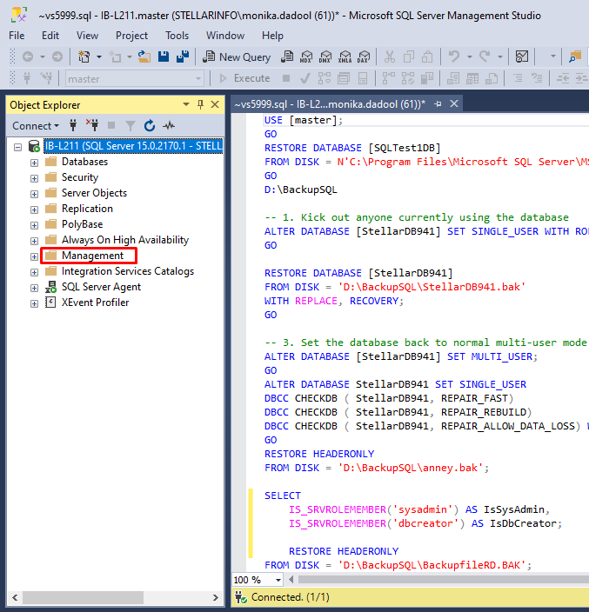Click the Navigate Forward arrow icon
The image size is (589, 612).
(x=57, y=57)
